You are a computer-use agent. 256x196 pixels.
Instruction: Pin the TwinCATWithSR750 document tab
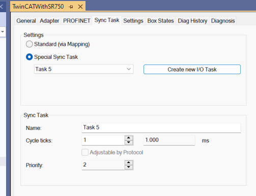[x=71, y=7]
